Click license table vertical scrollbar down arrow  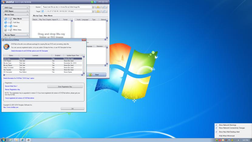pyautogui.click(x=83, y=73)
